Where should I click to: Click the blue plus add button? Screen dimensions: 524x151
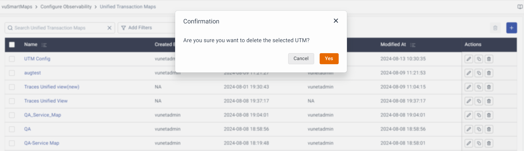tap(511, 28)
